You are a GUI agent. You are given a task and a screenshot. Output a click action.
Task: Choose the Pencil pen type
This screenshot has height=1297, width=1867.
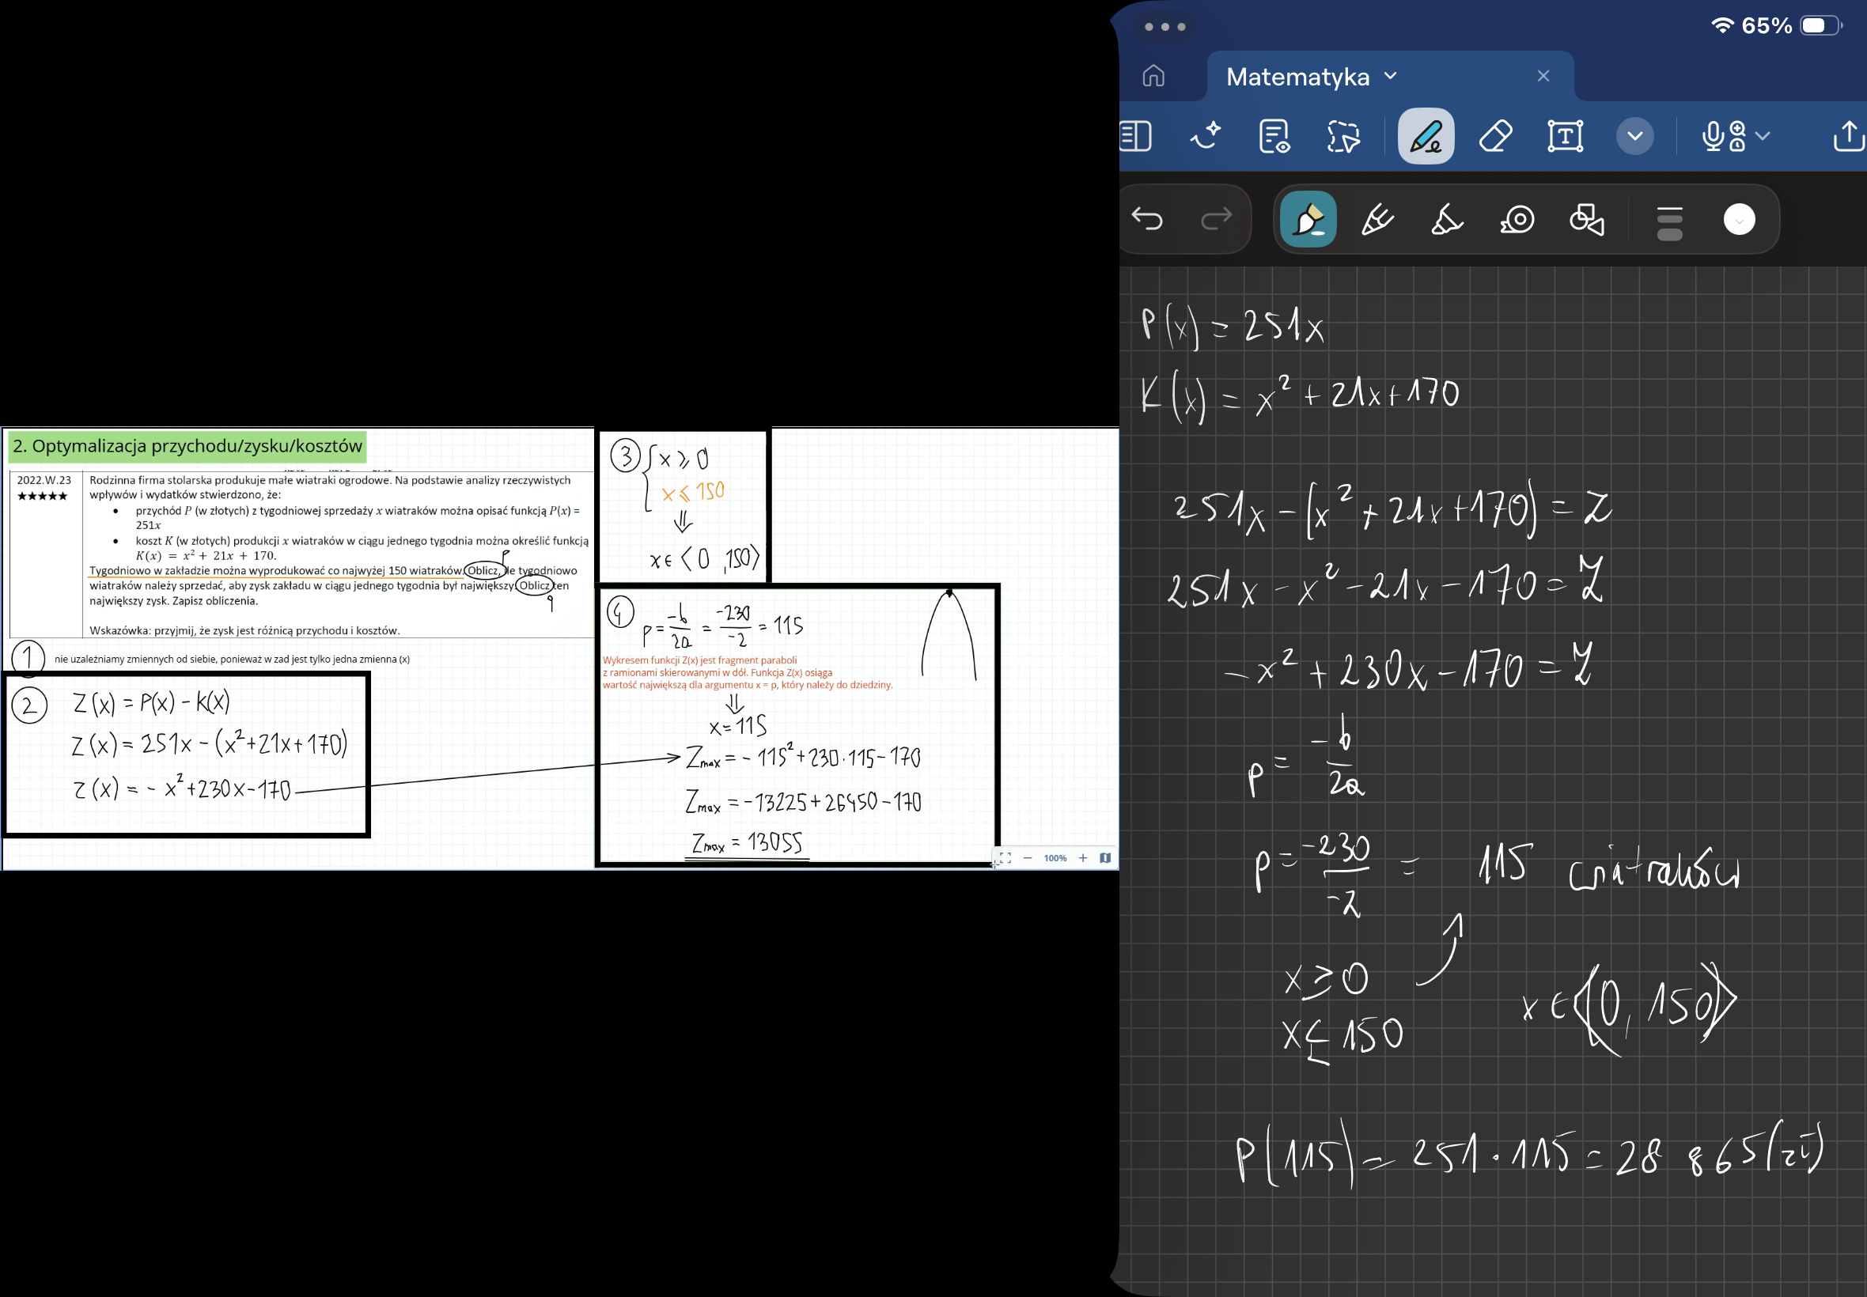point(1377,219)
